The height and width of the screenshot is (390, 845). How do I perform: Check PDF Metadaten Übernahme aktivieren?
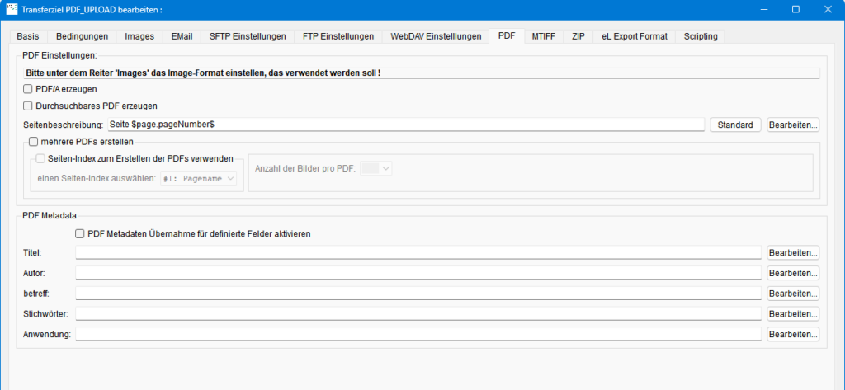click(x=80, y=234)
